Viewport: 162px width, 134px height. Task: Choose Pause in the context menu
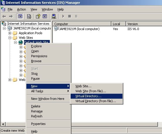(48, 79)
